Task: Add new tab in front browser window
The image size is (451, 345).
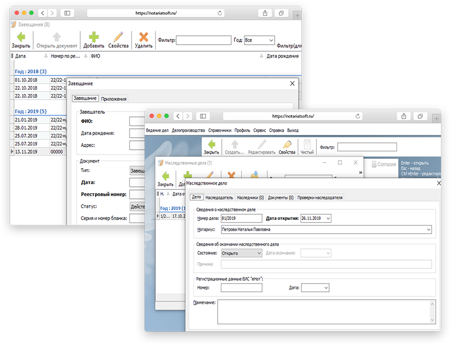Action: [437, 118]
